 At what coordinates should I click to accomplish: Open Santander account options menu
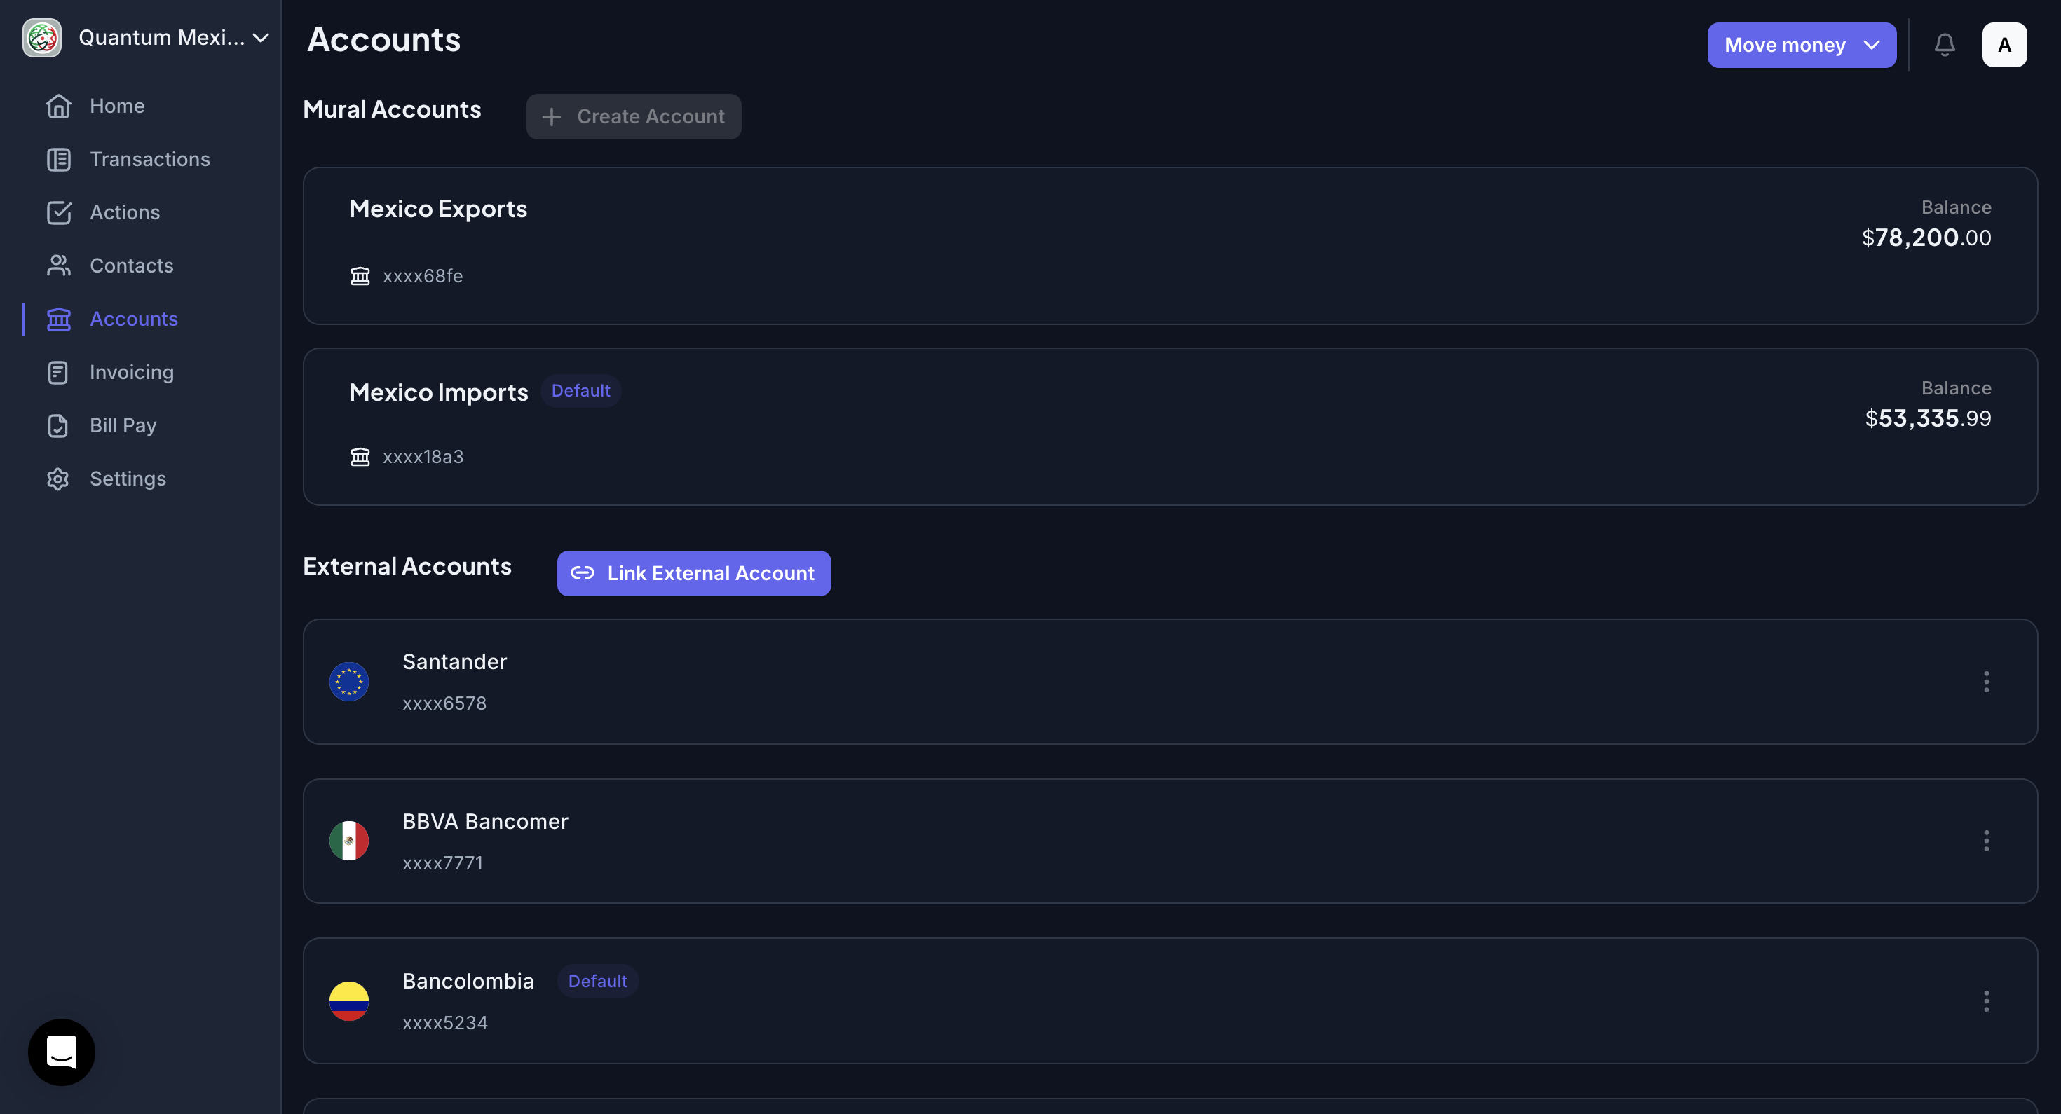coord(1986,681)
